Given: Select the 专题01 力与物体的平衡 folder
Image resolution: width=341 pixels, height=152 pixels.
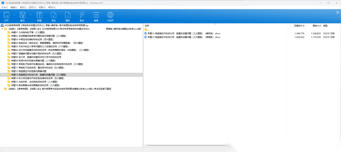Looking at the screenshot, I should (x=28, y=32).
